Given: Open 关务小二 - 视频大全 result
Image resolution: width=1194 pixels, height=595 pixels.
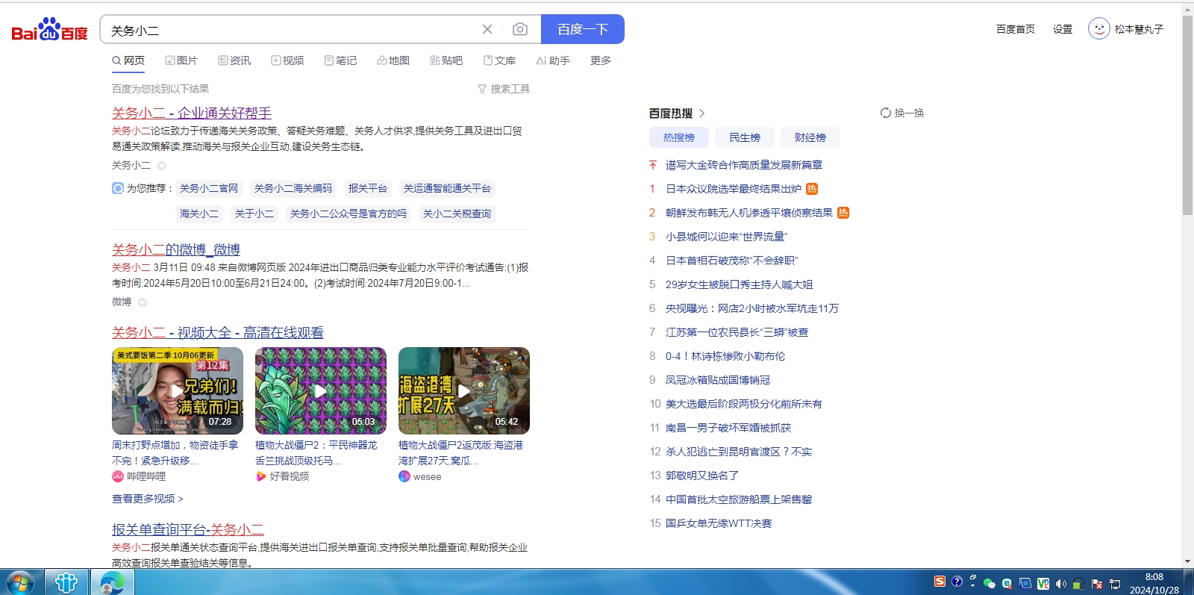Looking at the screenshot, I should click(x=218, y=332).
